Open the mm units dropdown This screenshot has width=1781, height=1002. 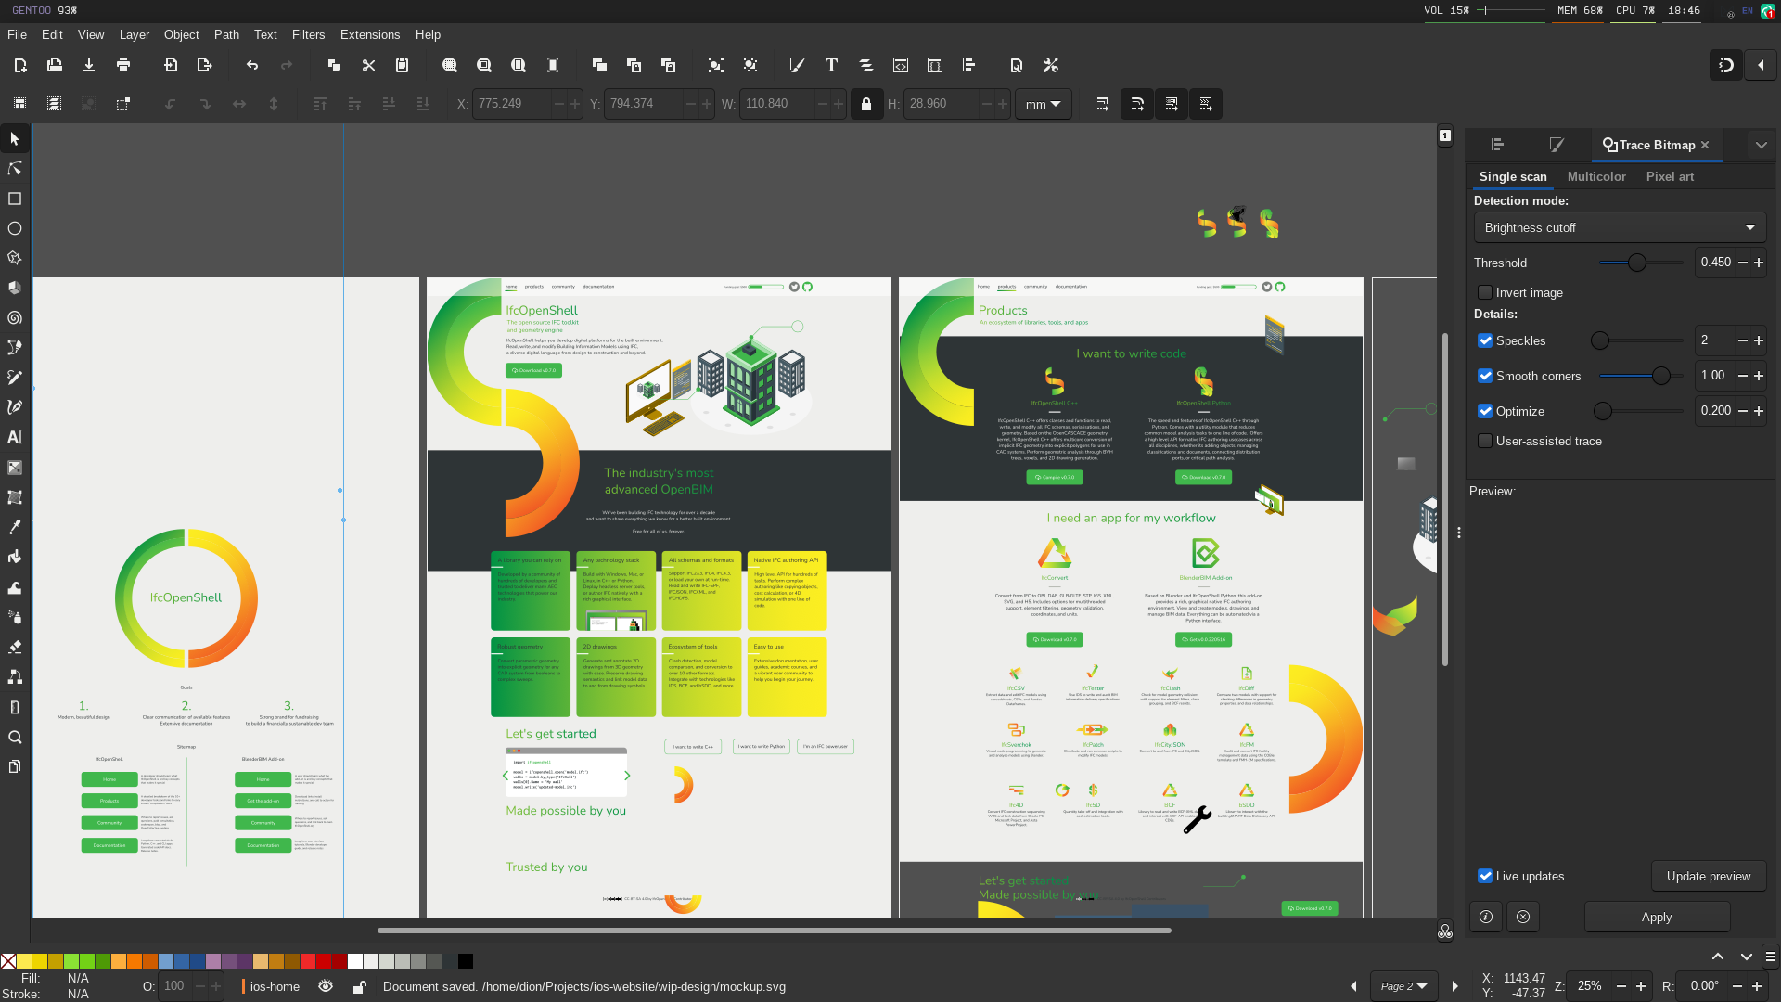coord(1044,104)
